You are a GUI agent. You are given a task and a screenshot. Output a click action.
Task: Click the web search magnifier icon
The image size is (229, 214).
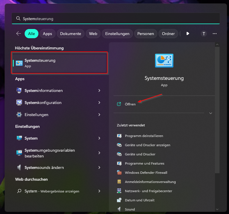click(x=19, y=191)
